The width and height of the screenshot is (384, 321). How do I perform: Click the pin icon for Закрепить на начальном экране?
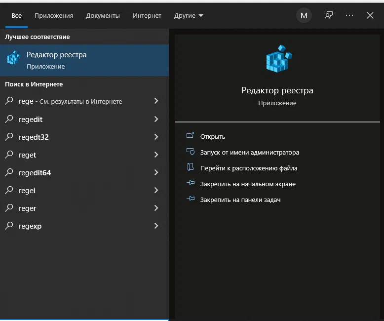point(191,183)
